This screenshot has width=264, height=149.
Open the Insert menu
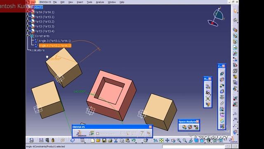click(80, 2)
